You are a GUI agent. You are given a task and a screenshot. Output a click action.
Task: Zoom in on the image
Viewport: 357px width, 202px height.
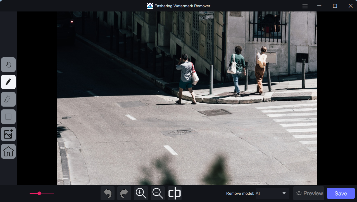[x=141, y=193]
